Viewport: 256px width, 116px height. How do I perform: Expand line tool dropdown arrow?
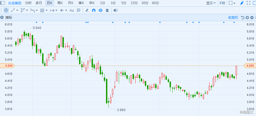point(17,10)
